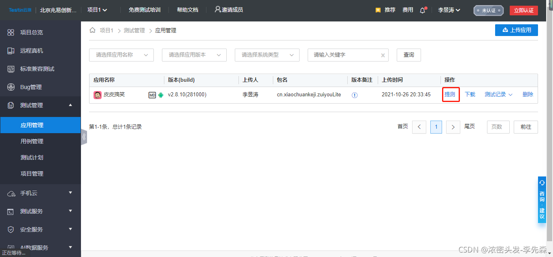The height and width of the screenshot is (257, 553).
Task: Open 帮助文档 link
Action: pos(187,10)
